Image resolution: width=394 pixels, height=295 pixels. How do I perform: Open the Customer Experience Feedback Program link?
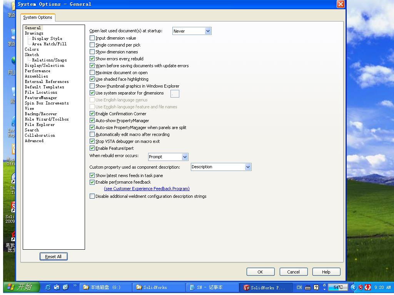click(147, 189)
